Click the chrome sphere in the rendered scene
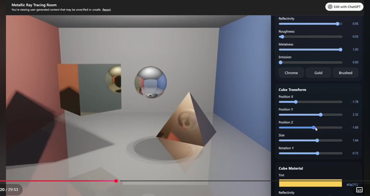 click(151, 82)
